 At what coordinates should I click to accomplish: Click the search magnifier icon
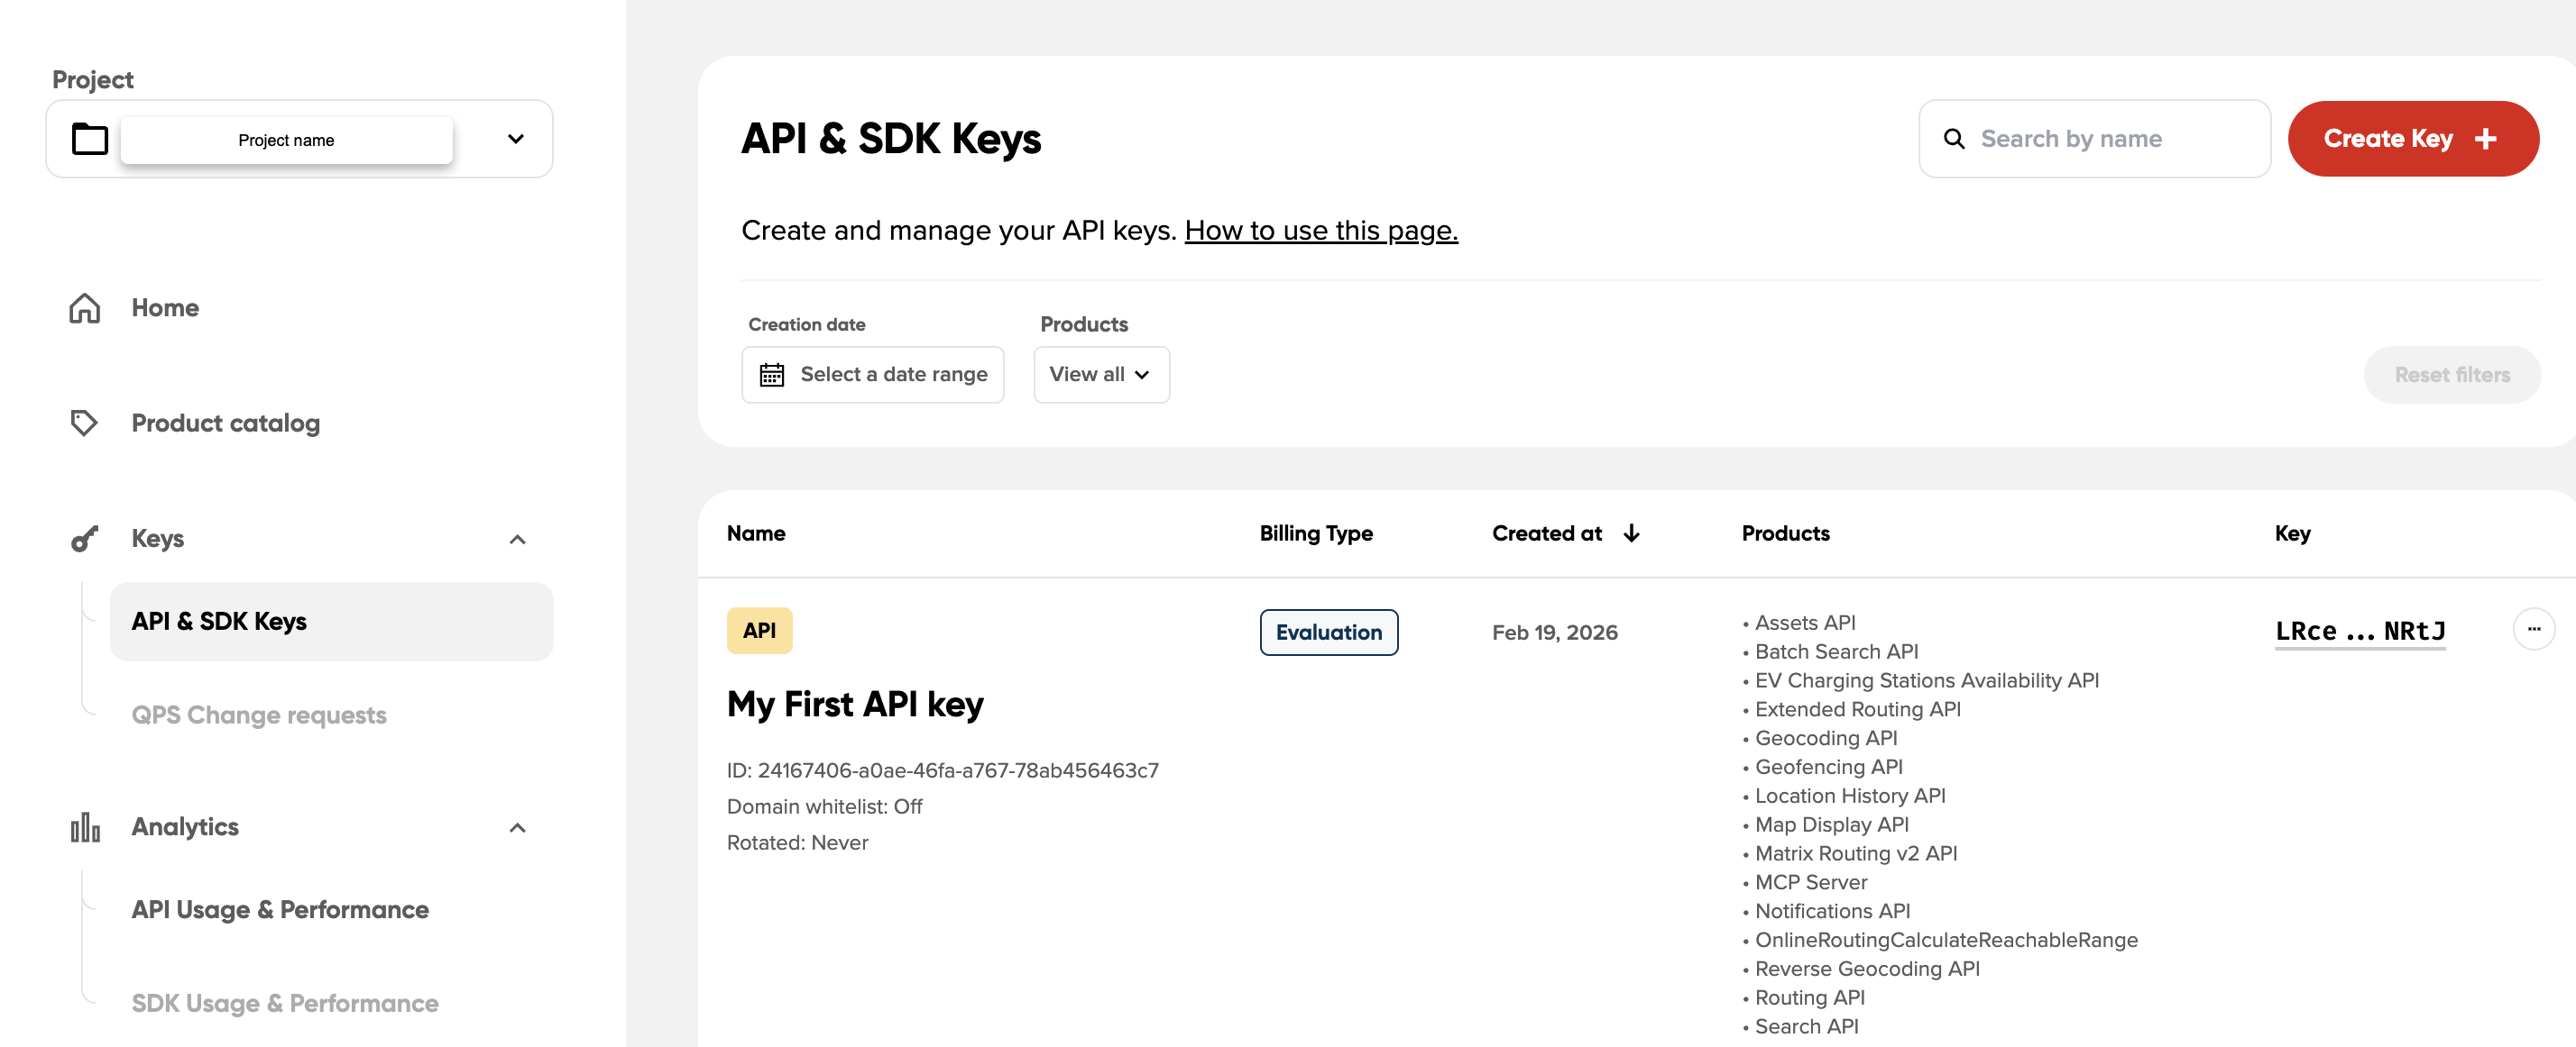[1953, 139]
